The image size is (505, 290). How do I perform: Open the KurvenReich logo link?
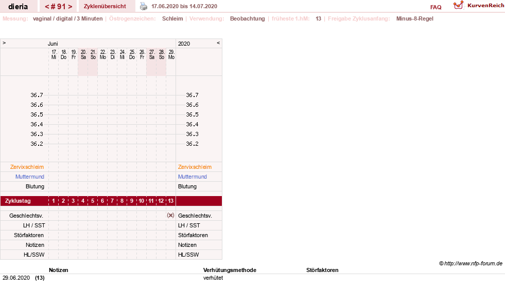coord(478,6)
